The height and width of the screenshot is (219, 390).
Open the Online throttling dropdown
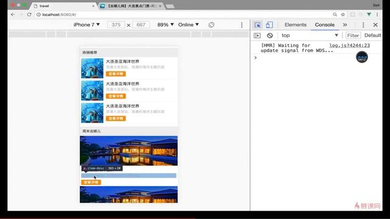[188, 25]
